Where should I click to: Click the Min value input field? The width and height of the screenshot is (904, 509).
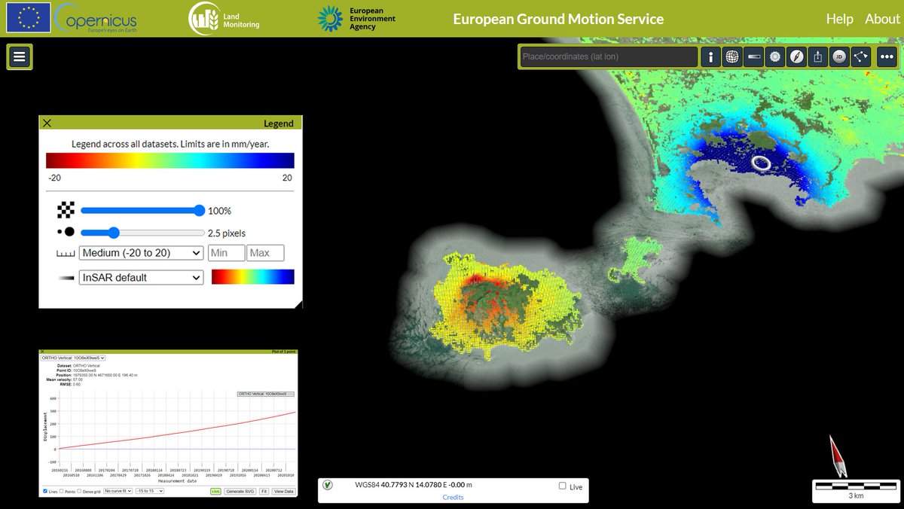coord(226,253)
